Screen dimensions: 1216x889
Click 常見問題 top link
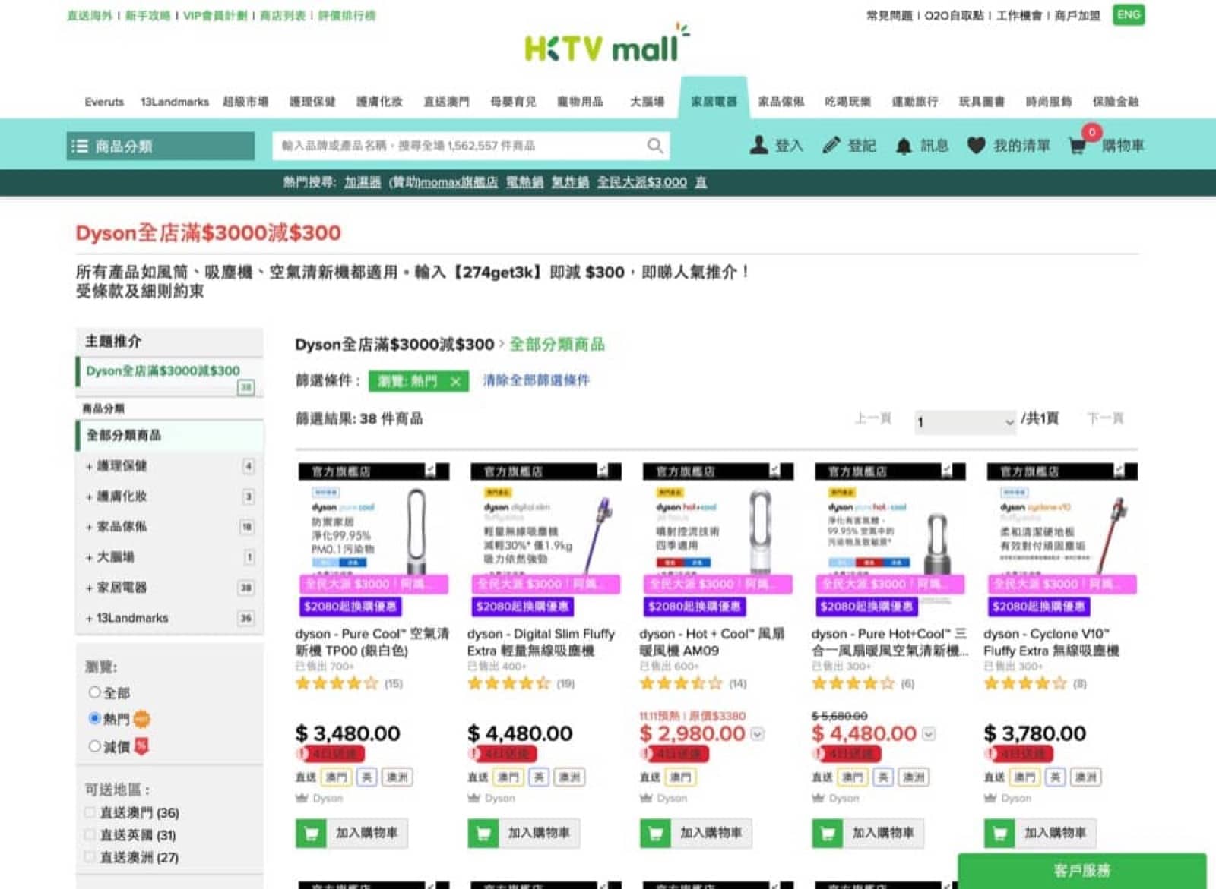tap(889, 15)
